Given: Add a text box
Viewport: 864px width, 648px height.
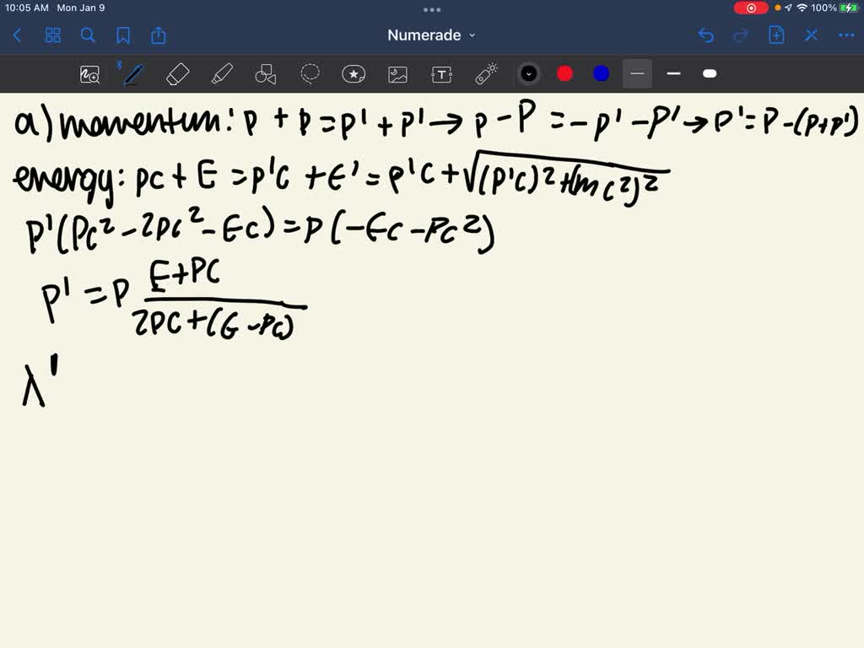Looking at the screenshot, I should [441, 74].
